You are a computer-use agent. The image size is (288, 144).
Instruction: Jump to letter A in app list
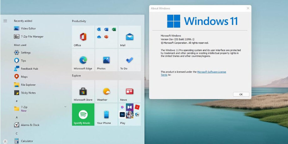[x=17, y=117]
